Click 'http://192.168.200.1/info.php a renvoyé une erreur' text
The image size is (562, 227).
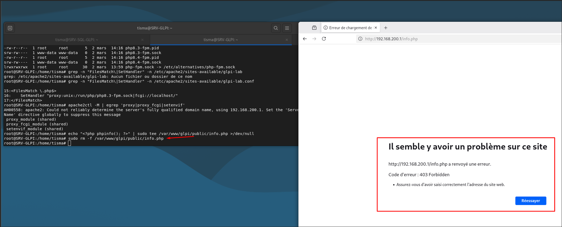click(440, 164)
